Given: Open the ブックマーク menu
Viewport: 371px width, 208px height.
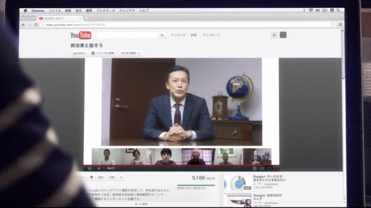Looking at the screenshot, I should pyautogui.click(x=105, y=11).
